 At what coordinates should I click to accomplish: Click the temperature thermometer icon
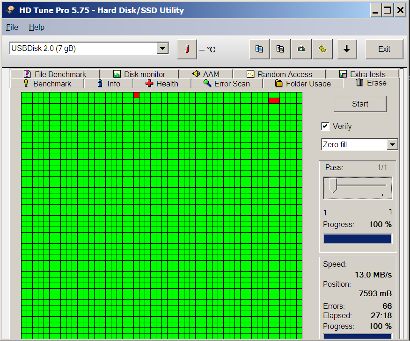point(187,49)
